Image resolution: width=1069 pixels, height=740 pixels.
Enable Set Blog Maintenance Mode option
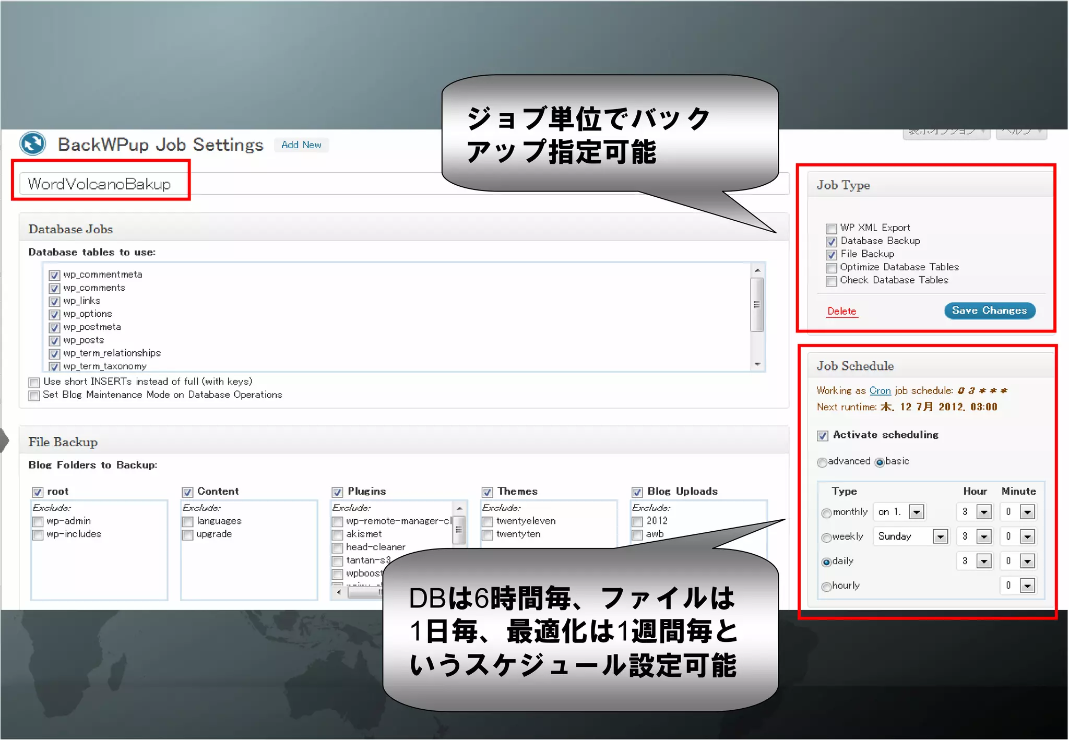click(x=34, y=395)
